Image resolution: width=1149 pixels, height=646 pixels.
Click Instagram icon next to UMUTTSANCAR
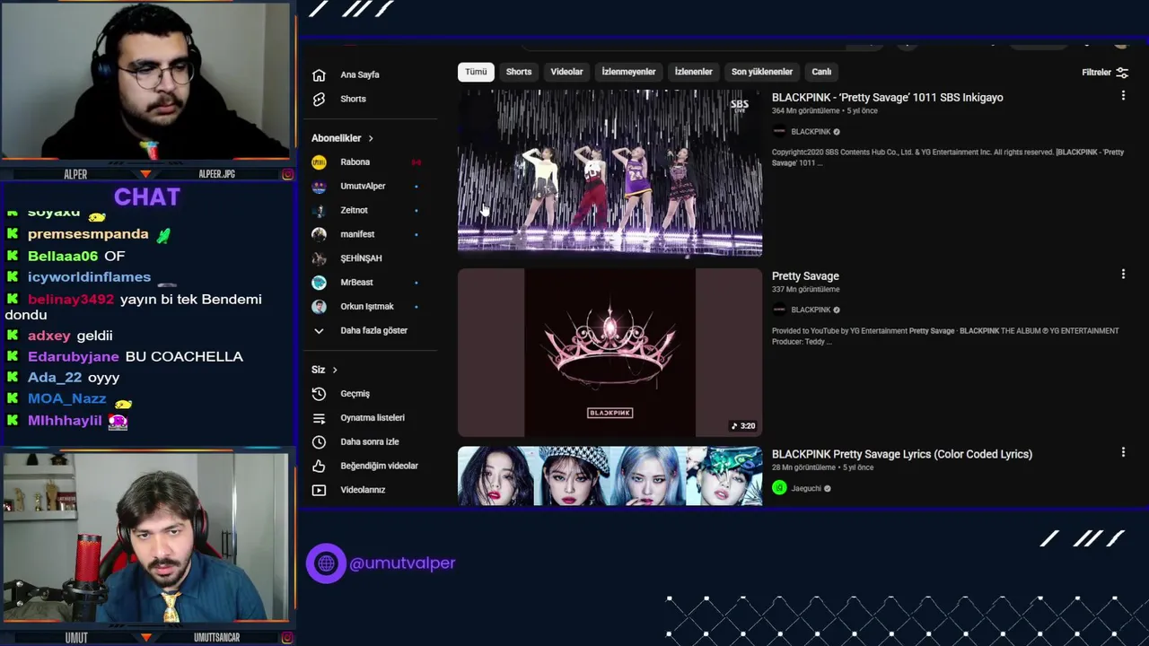click(x=287, y=638)
